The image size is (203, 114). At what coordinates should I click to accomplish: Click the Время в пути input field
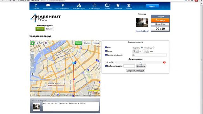(x=149, y=55)
